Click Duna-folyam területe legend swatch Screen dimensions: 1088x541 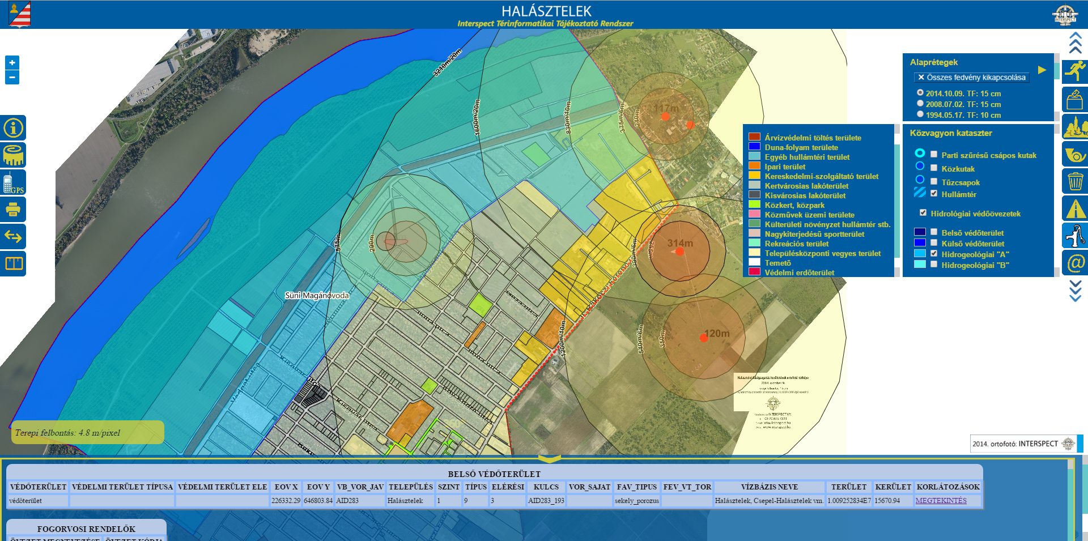pos(754,147)
